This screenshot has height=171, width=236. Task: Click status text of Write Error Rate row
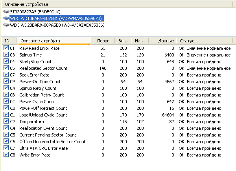[x=200, y=155]
